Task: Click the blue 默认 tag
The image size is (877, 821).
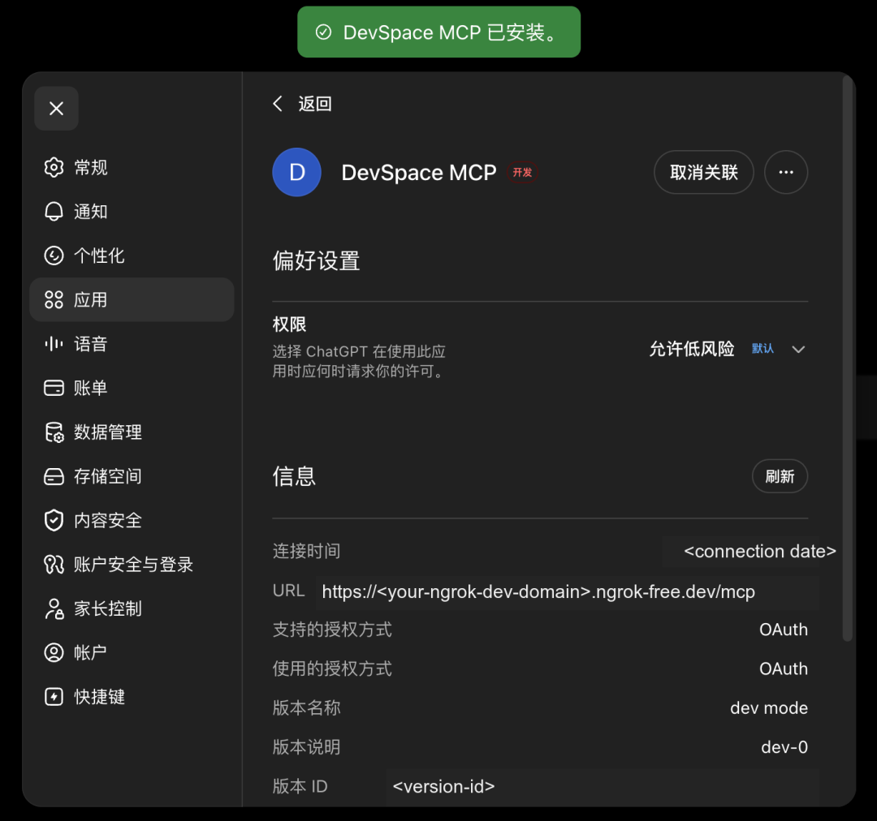Action: coord(763,349)
